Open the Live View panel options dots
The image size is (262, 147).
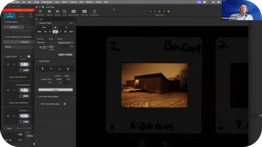(74, 19)
